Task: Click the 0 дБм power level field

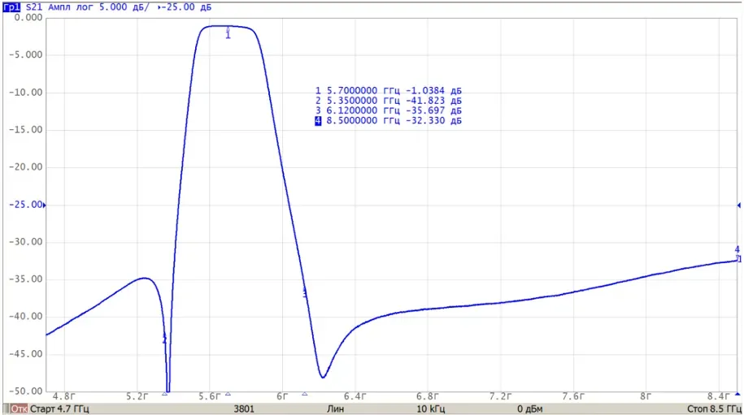Action: [x=530, y=409]
